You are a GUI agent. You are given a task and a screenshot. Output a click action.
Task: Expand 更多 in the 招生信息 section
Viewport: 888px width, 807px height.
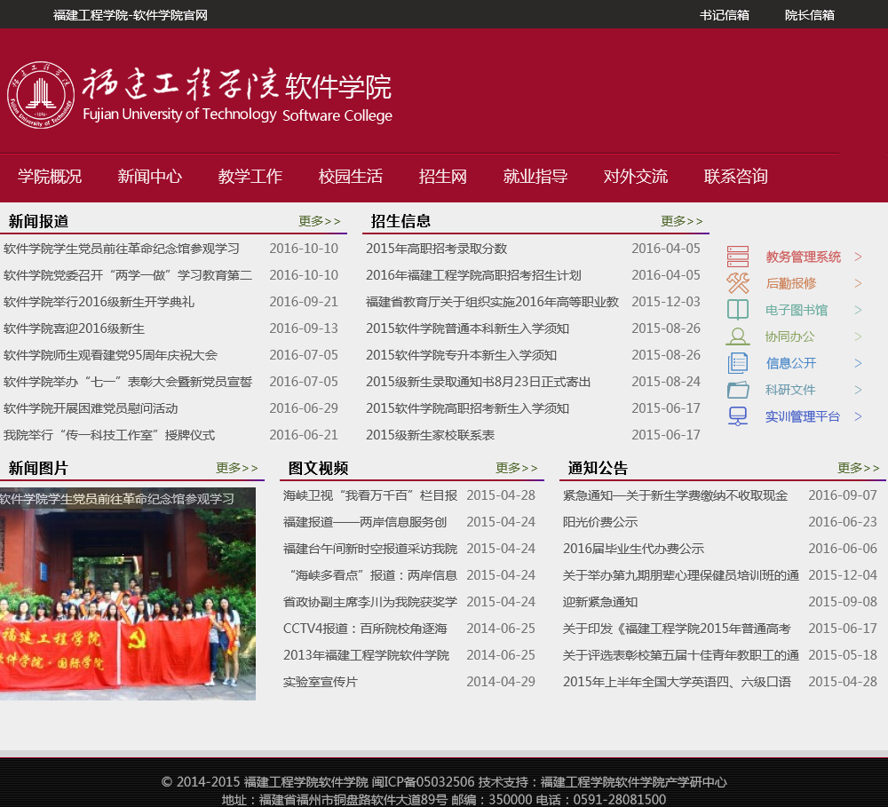[681, 221]
